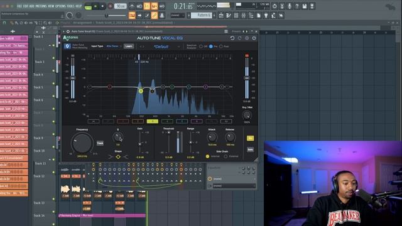Open the *Default preset dropdown
This screenshot has width=402, height=226.
(161, 46)
